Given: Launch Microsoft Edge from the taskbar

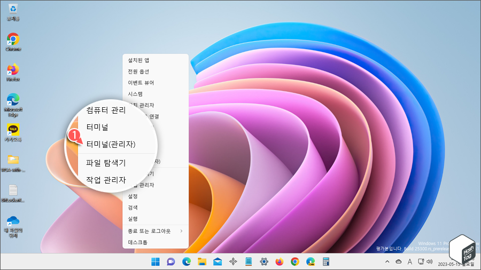Looking at the screenshot, I should click(187, 262).
